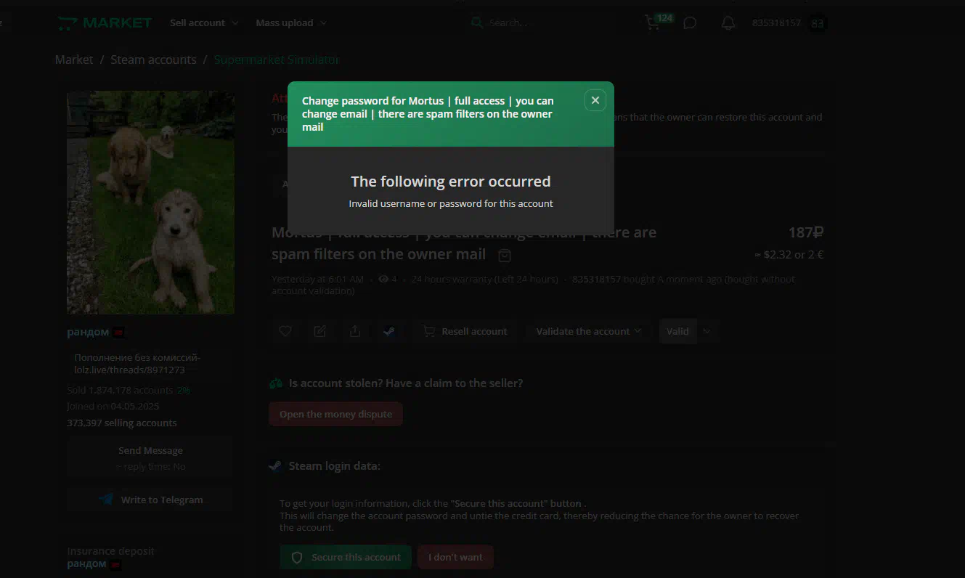Expand the chevron next to Valid
Image resolution: width=965 pixels, height=578 pixels.
[707, 331]
